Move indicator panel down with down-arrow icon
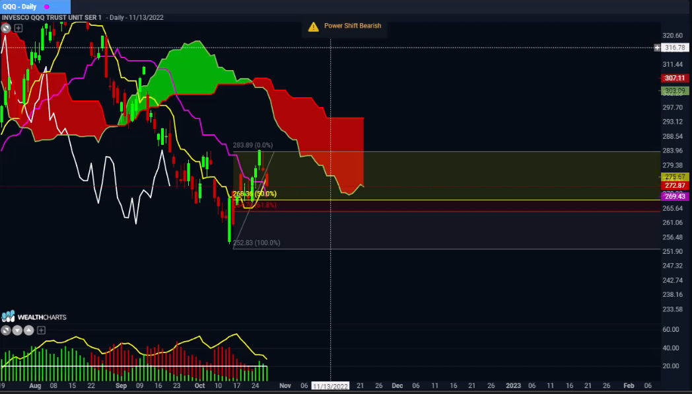The width and height of the screenshot is (692, 394). pyautogui.click(x=17, y=330)
